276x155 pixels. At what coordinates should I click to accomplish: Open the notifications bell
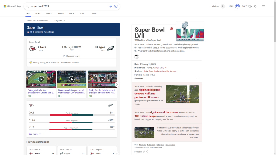click(255, 6)
